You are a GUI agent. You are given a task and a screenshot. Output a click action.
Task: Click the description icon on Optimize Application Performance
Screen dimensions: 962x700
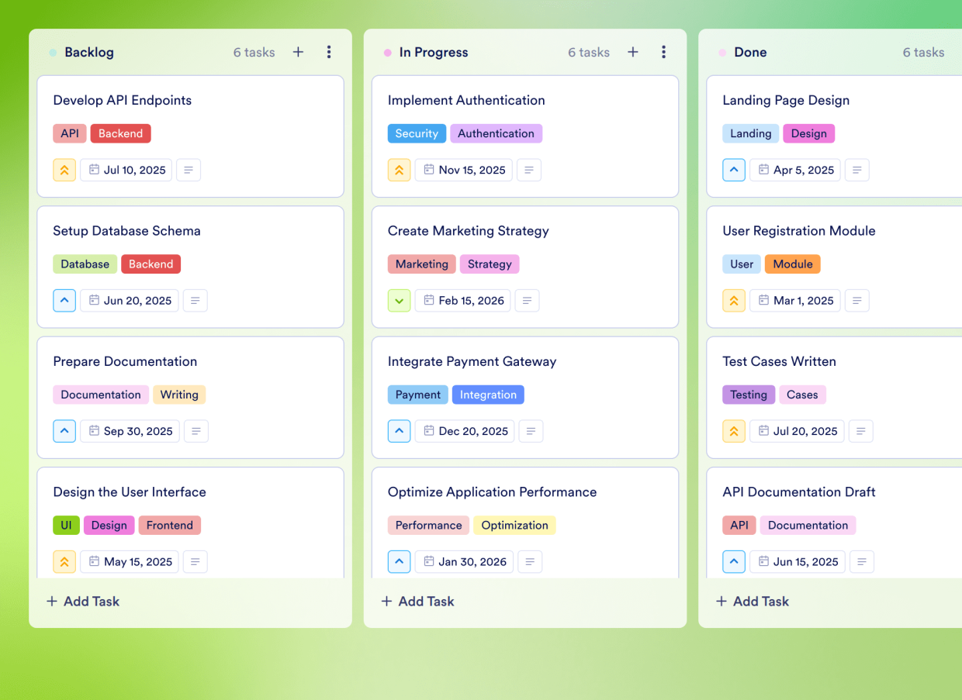point(530,561)
